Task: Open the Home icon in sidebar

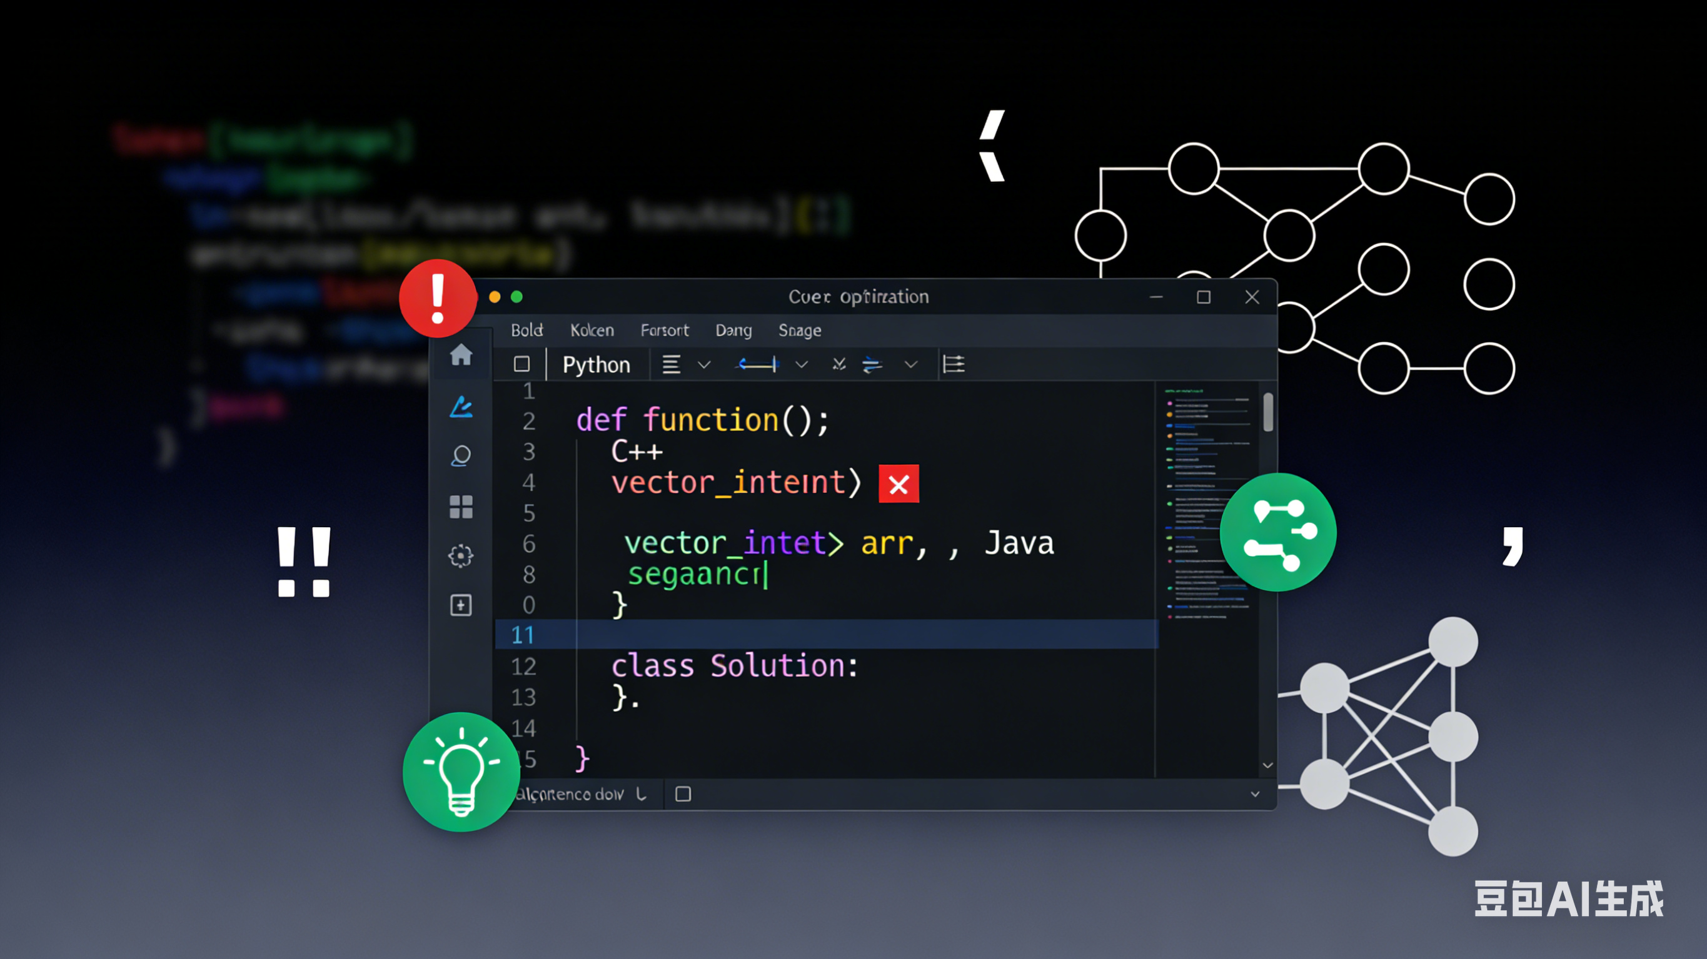Action: [x=461, y=355]
